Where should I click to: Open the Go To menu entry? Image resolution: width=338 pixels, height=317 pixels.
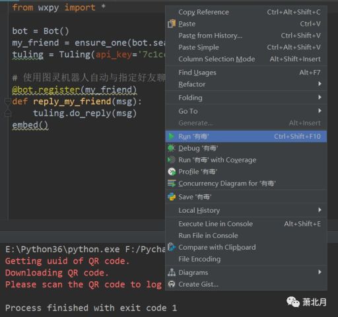click(246, 111)
